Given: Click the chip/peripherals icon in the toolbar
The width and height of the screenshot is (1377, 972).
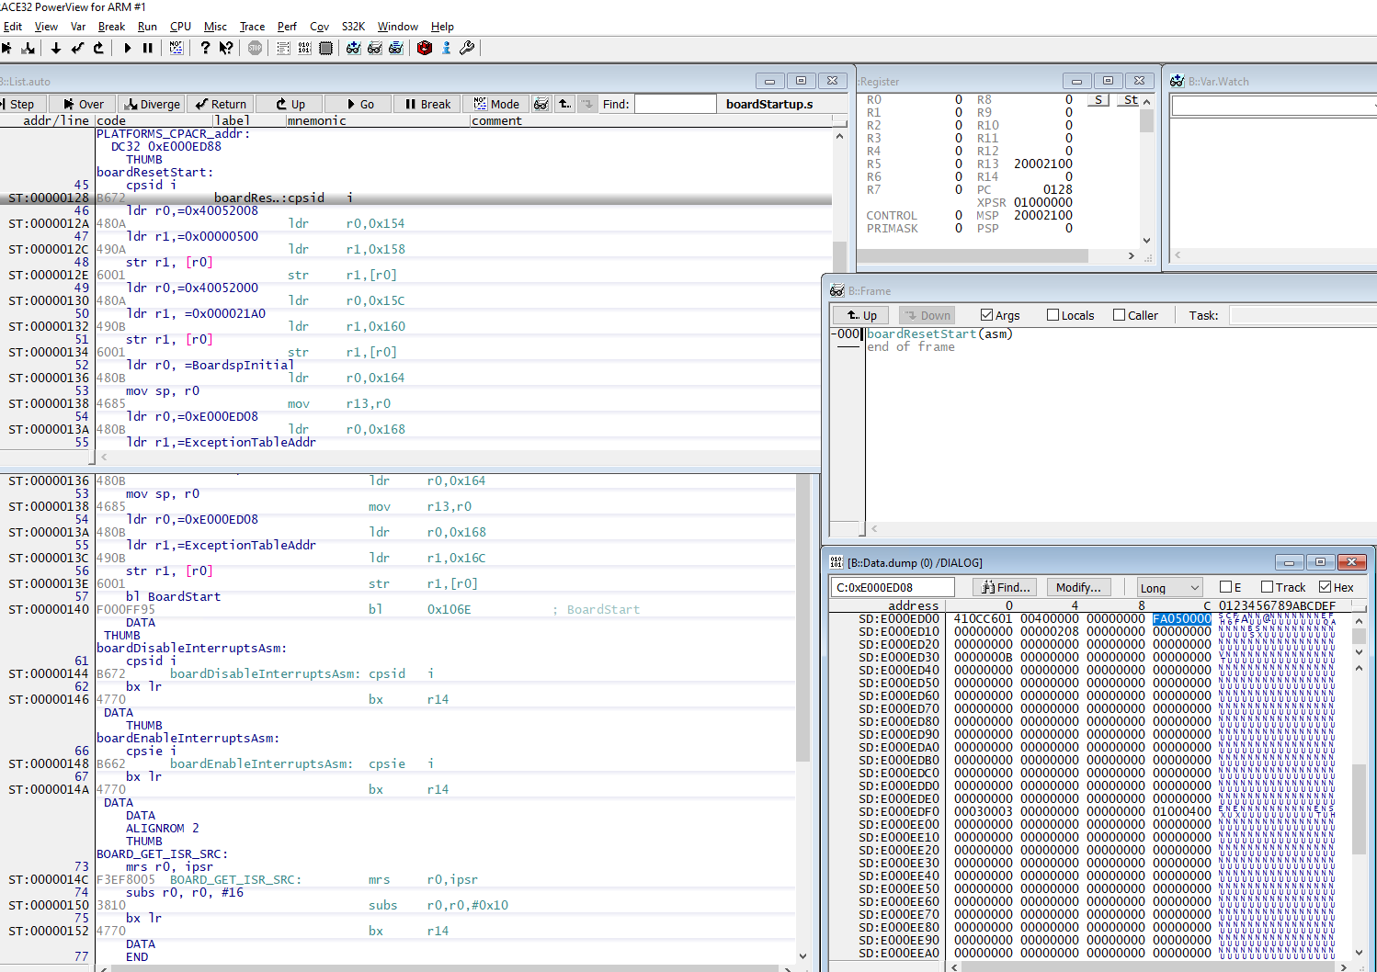Looking at the screenshot, I should (x=326, y=48).
